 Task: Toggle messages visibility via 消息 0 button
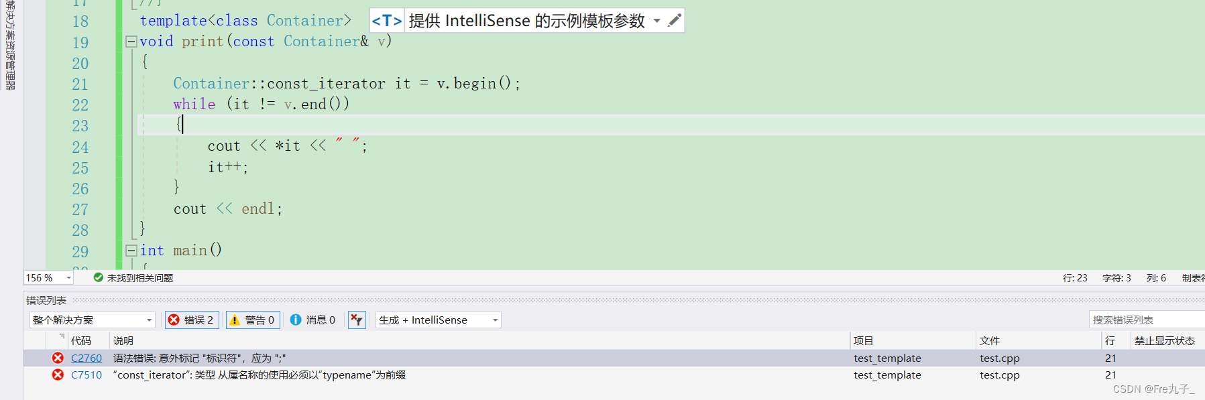click(313, 320)
